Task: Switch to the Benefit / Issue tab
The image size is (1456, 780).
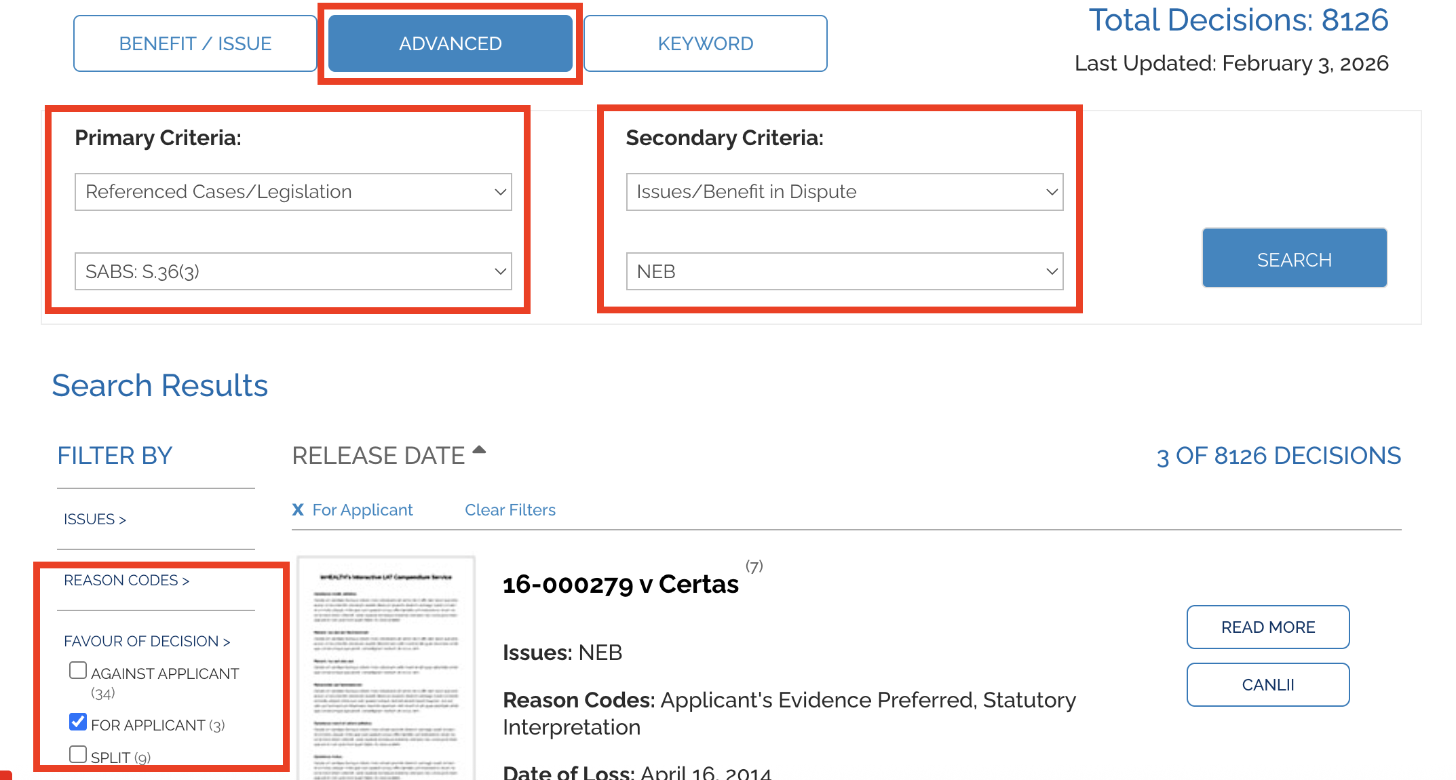Action: [195, 43]
